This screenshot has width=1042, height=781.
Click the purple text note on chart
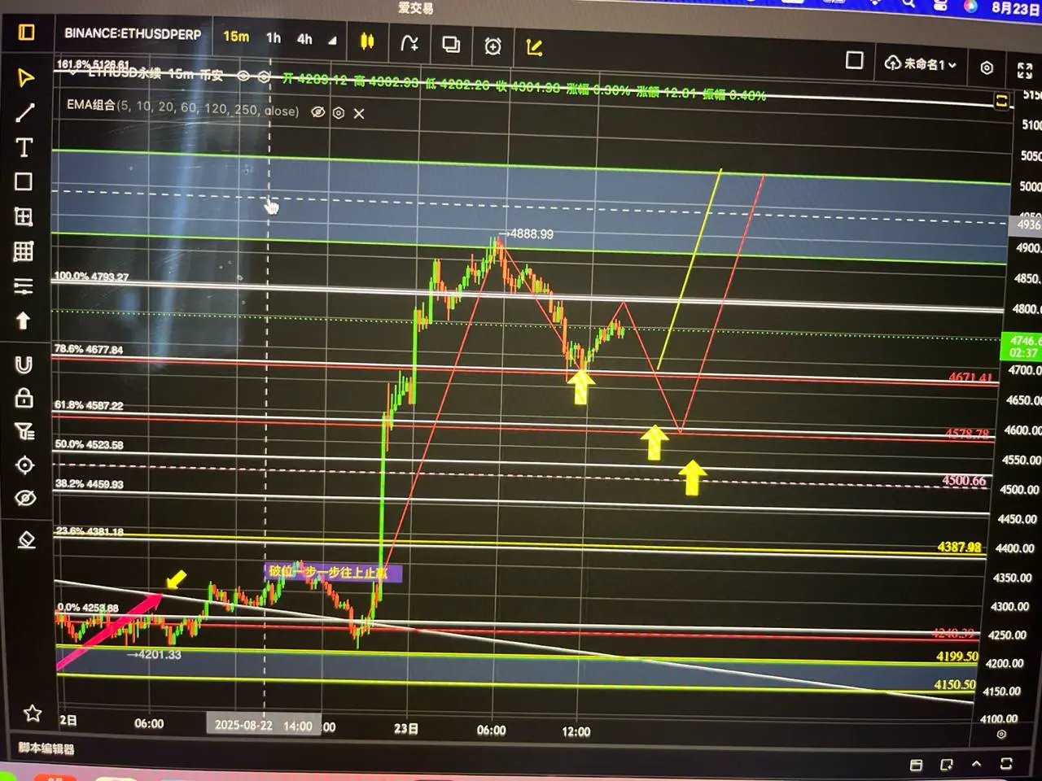(x=332, y=572)
